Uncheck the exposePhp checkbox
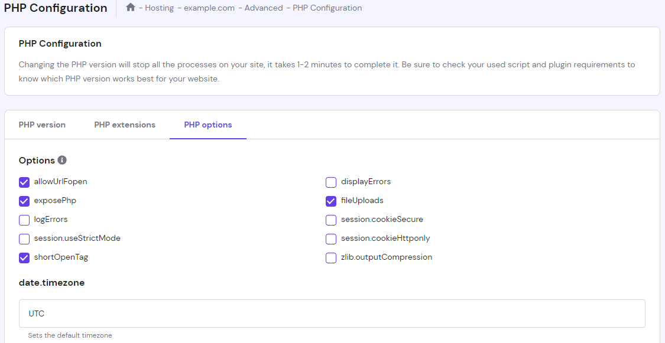The image size is (665, 343). [24, 201]
